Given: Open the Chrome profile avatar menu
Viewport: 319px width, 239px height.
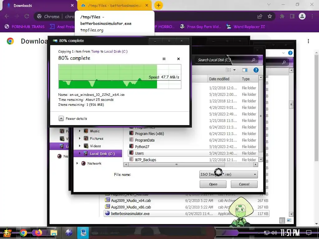Looking at the screenshot, I should pyautogui.click(x=302, y=16).
